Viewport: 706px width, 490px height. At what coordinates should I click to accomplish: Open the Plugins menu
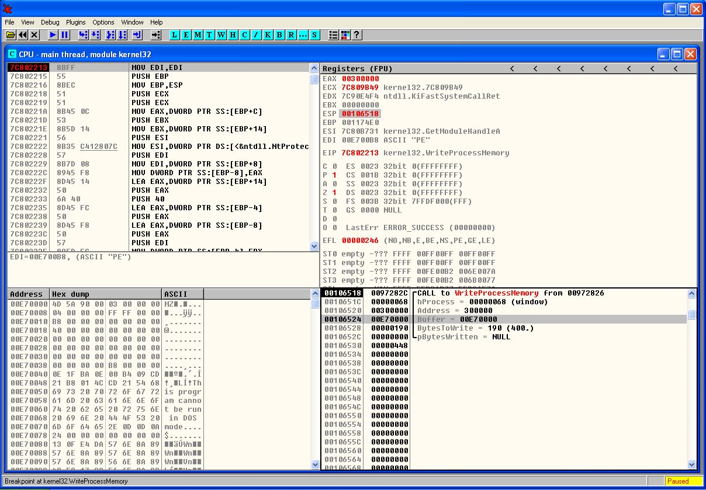(x=76, y=22)
